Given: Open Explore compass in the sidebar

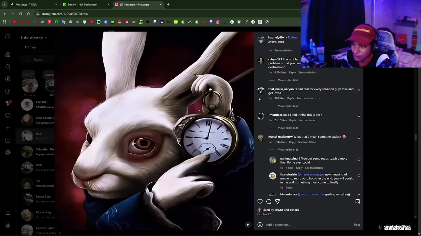Looking at the screenshot, I should tap(8, 79).
